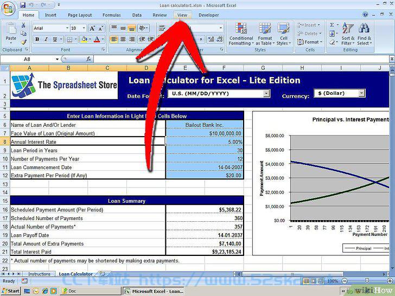395x296 pixels.
Task: Open the Office Button menu
Action: (8, 8)
